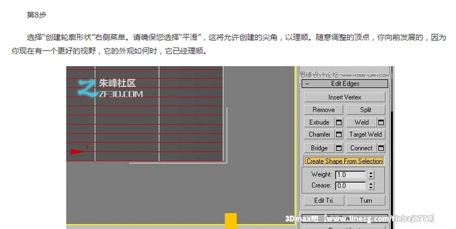456x229 pixels.
Task: Click the yellow time slider marker
Action: [x=230, y=221]
